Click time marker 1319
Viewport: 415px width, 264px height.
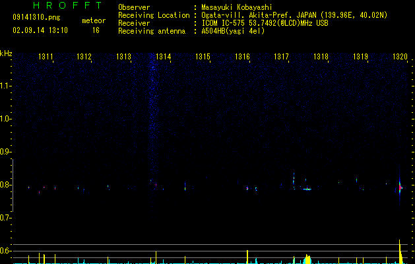[360, 57]
